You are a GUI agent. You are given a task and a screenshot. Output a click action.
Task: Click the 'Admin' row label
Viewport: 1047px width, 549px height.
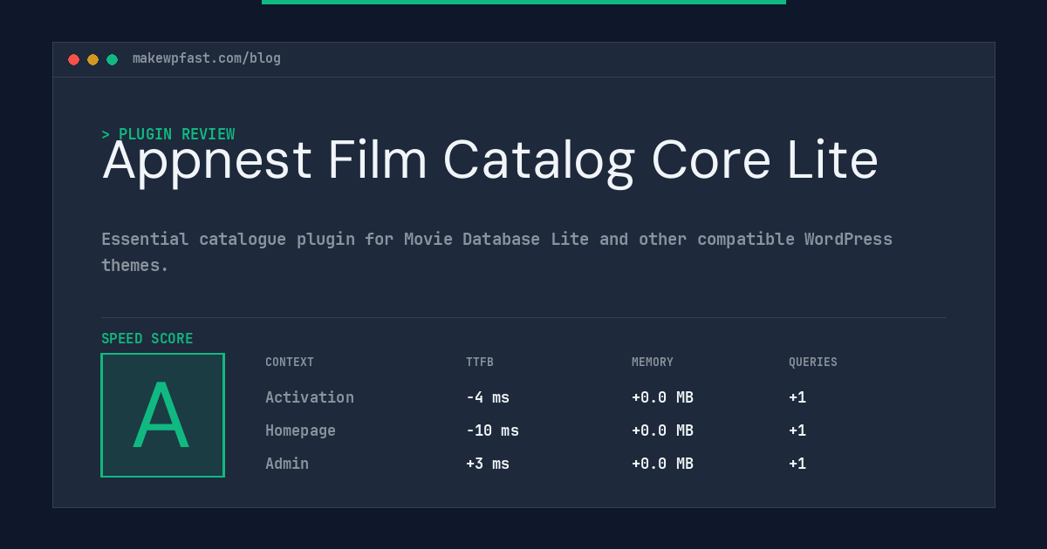[x=287, y=464]
